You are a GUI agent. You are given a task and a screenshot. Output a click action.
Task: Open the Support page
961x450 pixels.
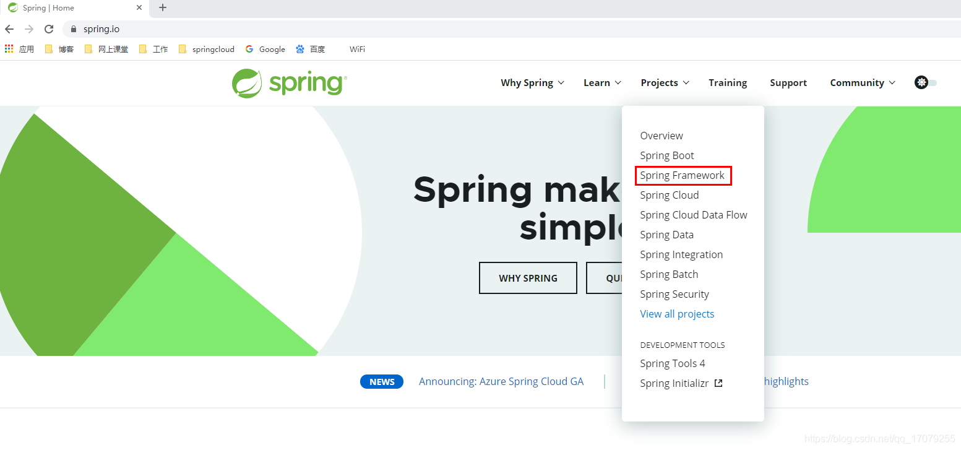[x=788, y=83]
